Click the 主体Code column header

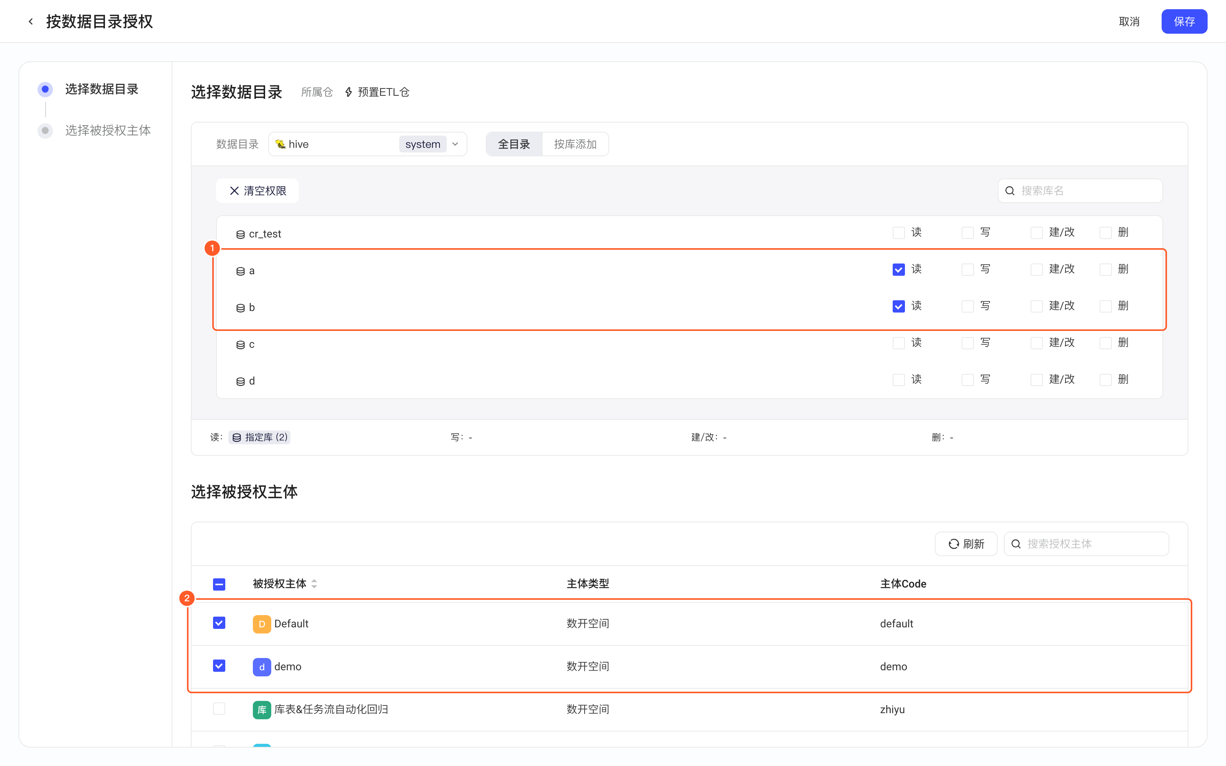(x=903, y=584)
